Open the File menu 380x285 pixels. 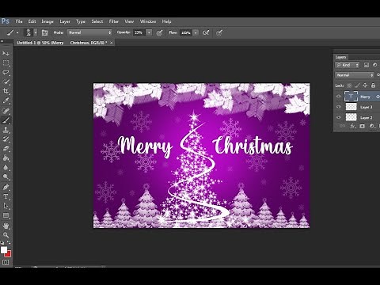coord(19,21)
